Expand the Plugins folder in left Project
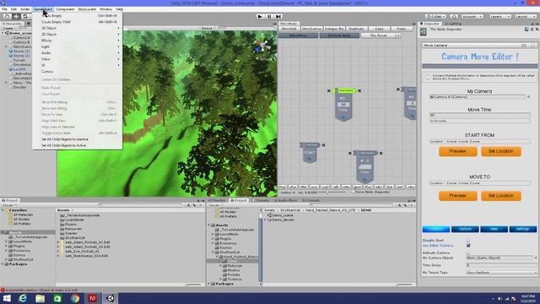 pyautogui.click(x=6, y=246)
